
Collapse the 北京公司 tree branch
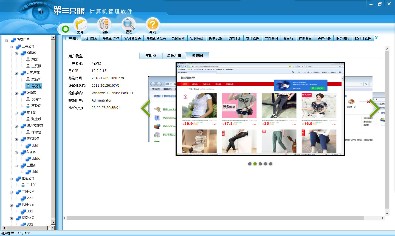click(11, 179)
